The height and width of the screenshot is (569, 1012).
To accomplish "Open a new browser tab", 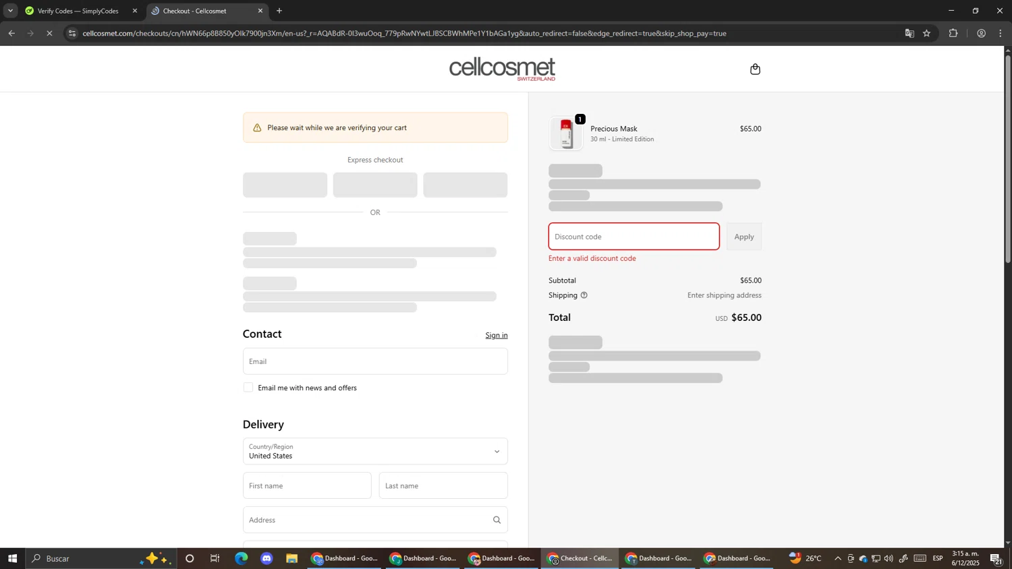I will tap(279, 11).
